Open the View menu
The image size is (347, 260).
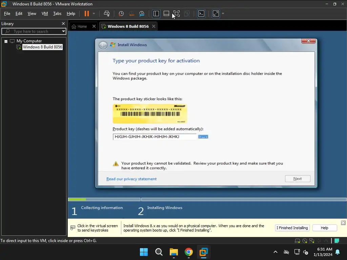[32, 14]
